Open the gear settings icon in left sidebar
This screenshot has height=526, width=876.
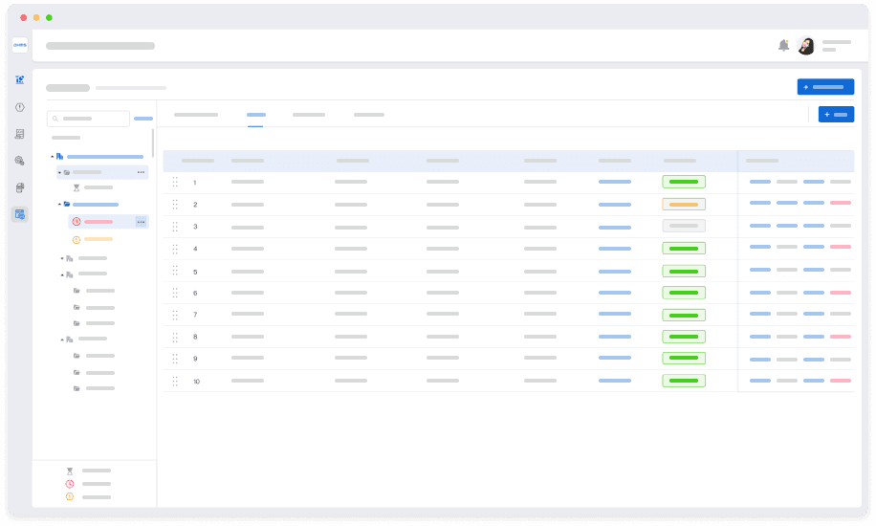[x=20, y=161]
